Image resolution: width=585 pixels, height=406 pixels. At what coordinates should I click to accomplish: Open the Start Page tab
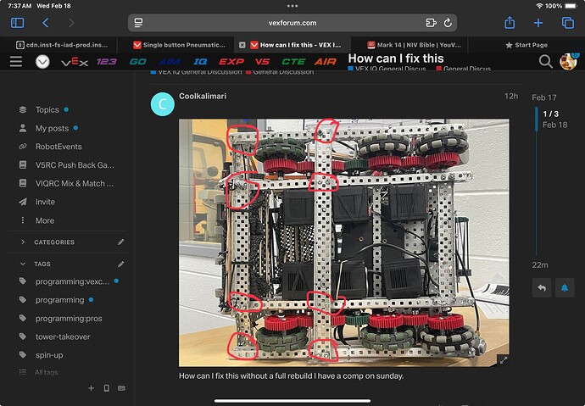click(526, 45)
